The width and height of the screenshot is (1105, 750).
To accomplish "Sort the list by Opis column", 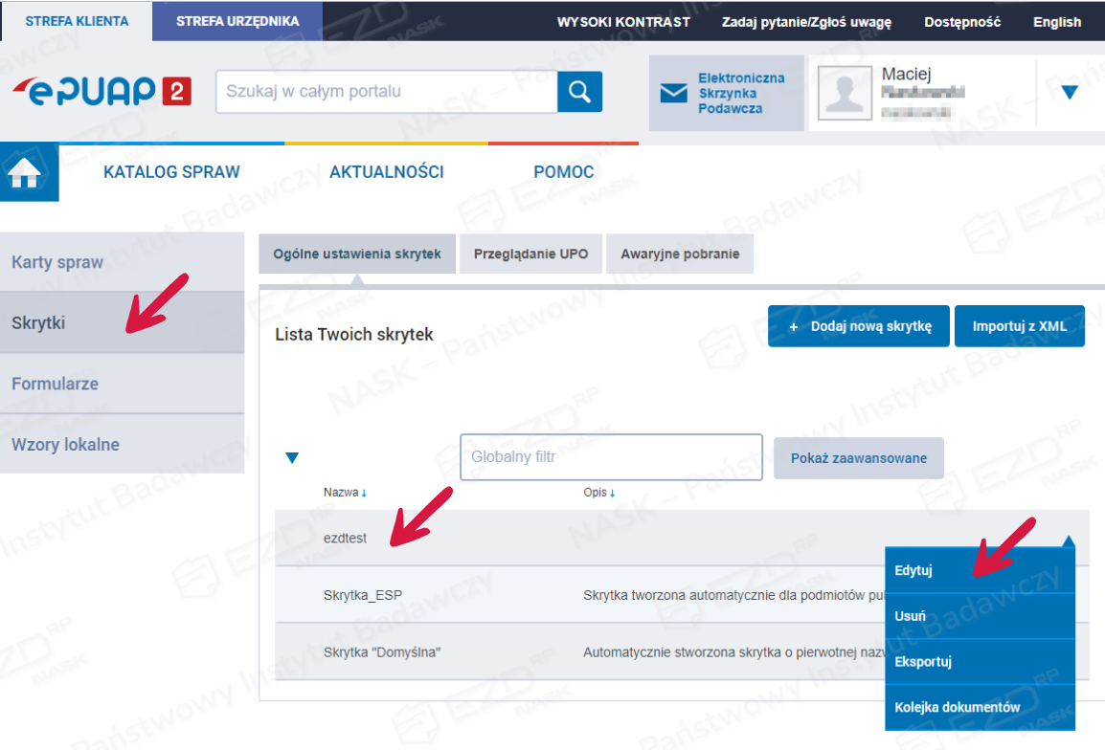I will click(x=599, y=493).
